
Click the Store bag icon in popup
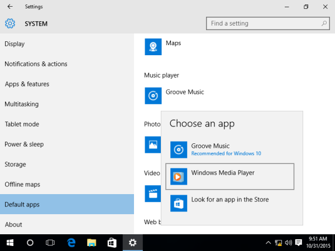coord(179,203)
